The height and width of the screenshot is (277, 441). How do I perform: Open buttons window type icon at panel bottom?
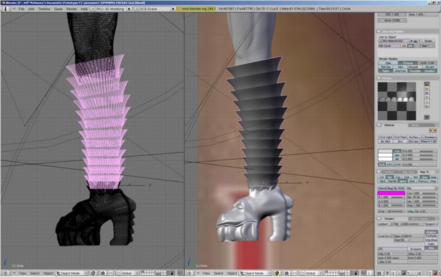coord(380,273)
